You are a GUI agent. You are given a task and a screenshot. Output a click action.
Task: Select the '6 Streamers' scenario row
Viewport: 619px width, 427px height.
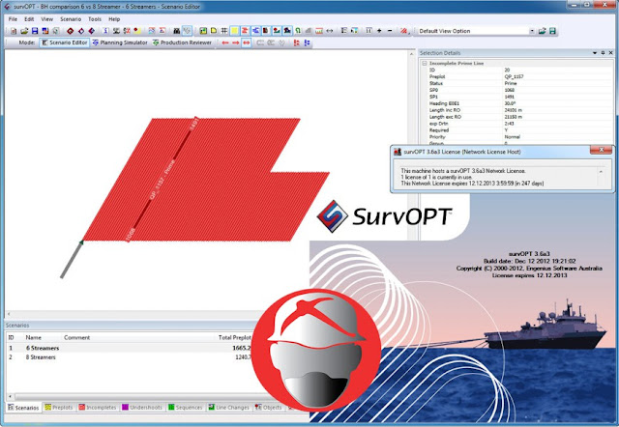point(130,348)
